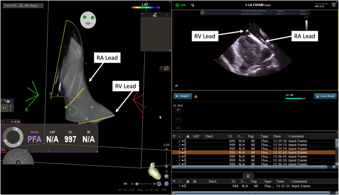Click the LAT color scale bar
The width and height of the screenshot is (339, 195).
[x=145, y=7]
